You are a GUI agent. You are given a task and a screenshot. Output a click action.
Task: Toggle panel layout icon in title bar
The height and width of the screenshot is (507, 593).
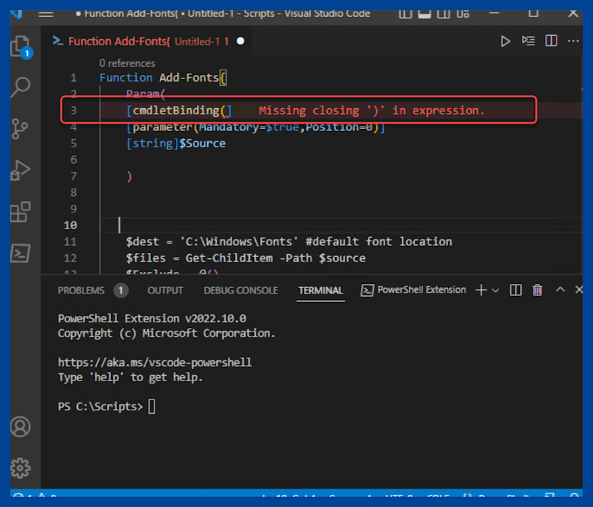[x=424, y=14]
